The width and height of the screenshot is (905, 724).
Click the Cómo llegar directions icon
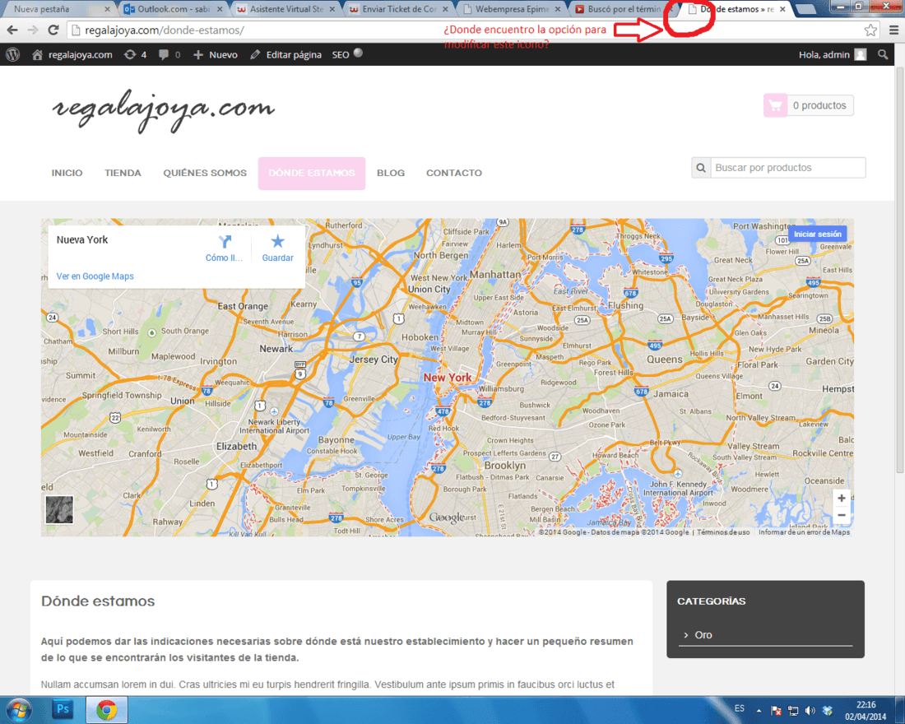click(x=225, y=242)
